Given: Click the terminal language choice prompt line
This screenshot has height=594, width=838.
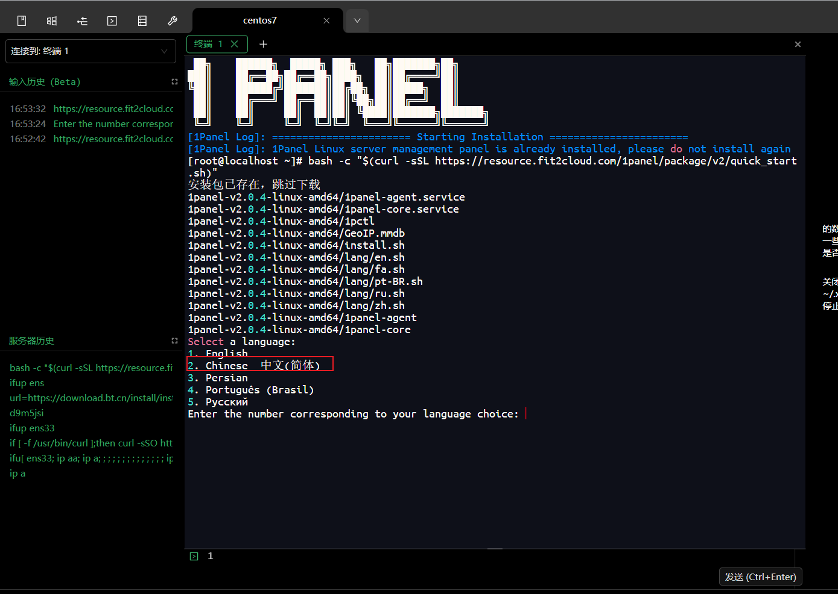Looking at the screenshot, I should pos(353,414).
